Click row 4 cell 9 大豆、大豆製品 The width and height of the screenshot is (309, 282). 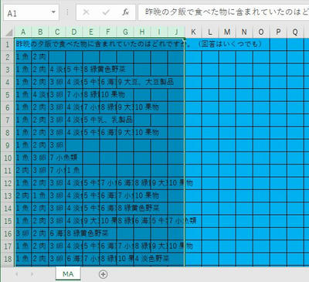(125, 82)
